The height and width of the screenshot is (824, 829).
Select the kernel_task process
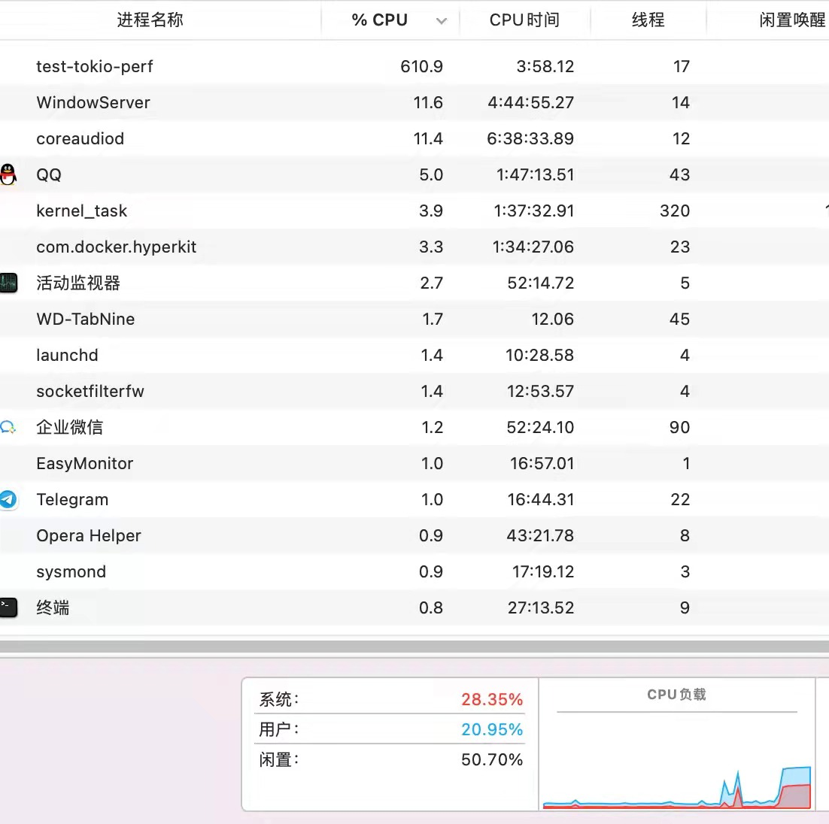82,211
